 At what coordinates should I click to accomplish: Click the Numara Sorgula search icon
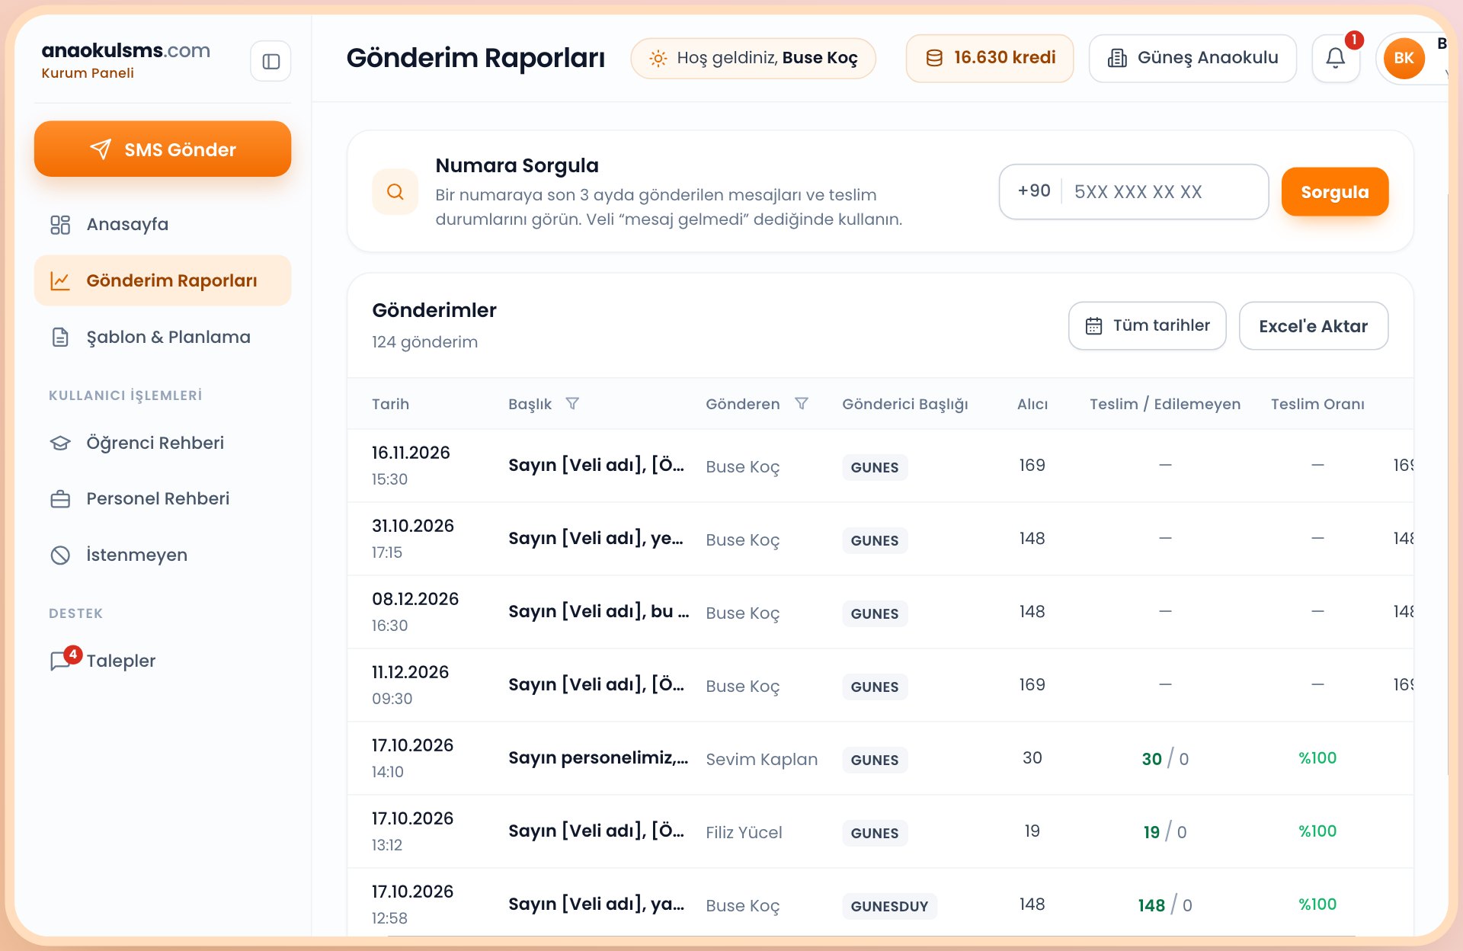pyautogui.click(x=395, y=191)
